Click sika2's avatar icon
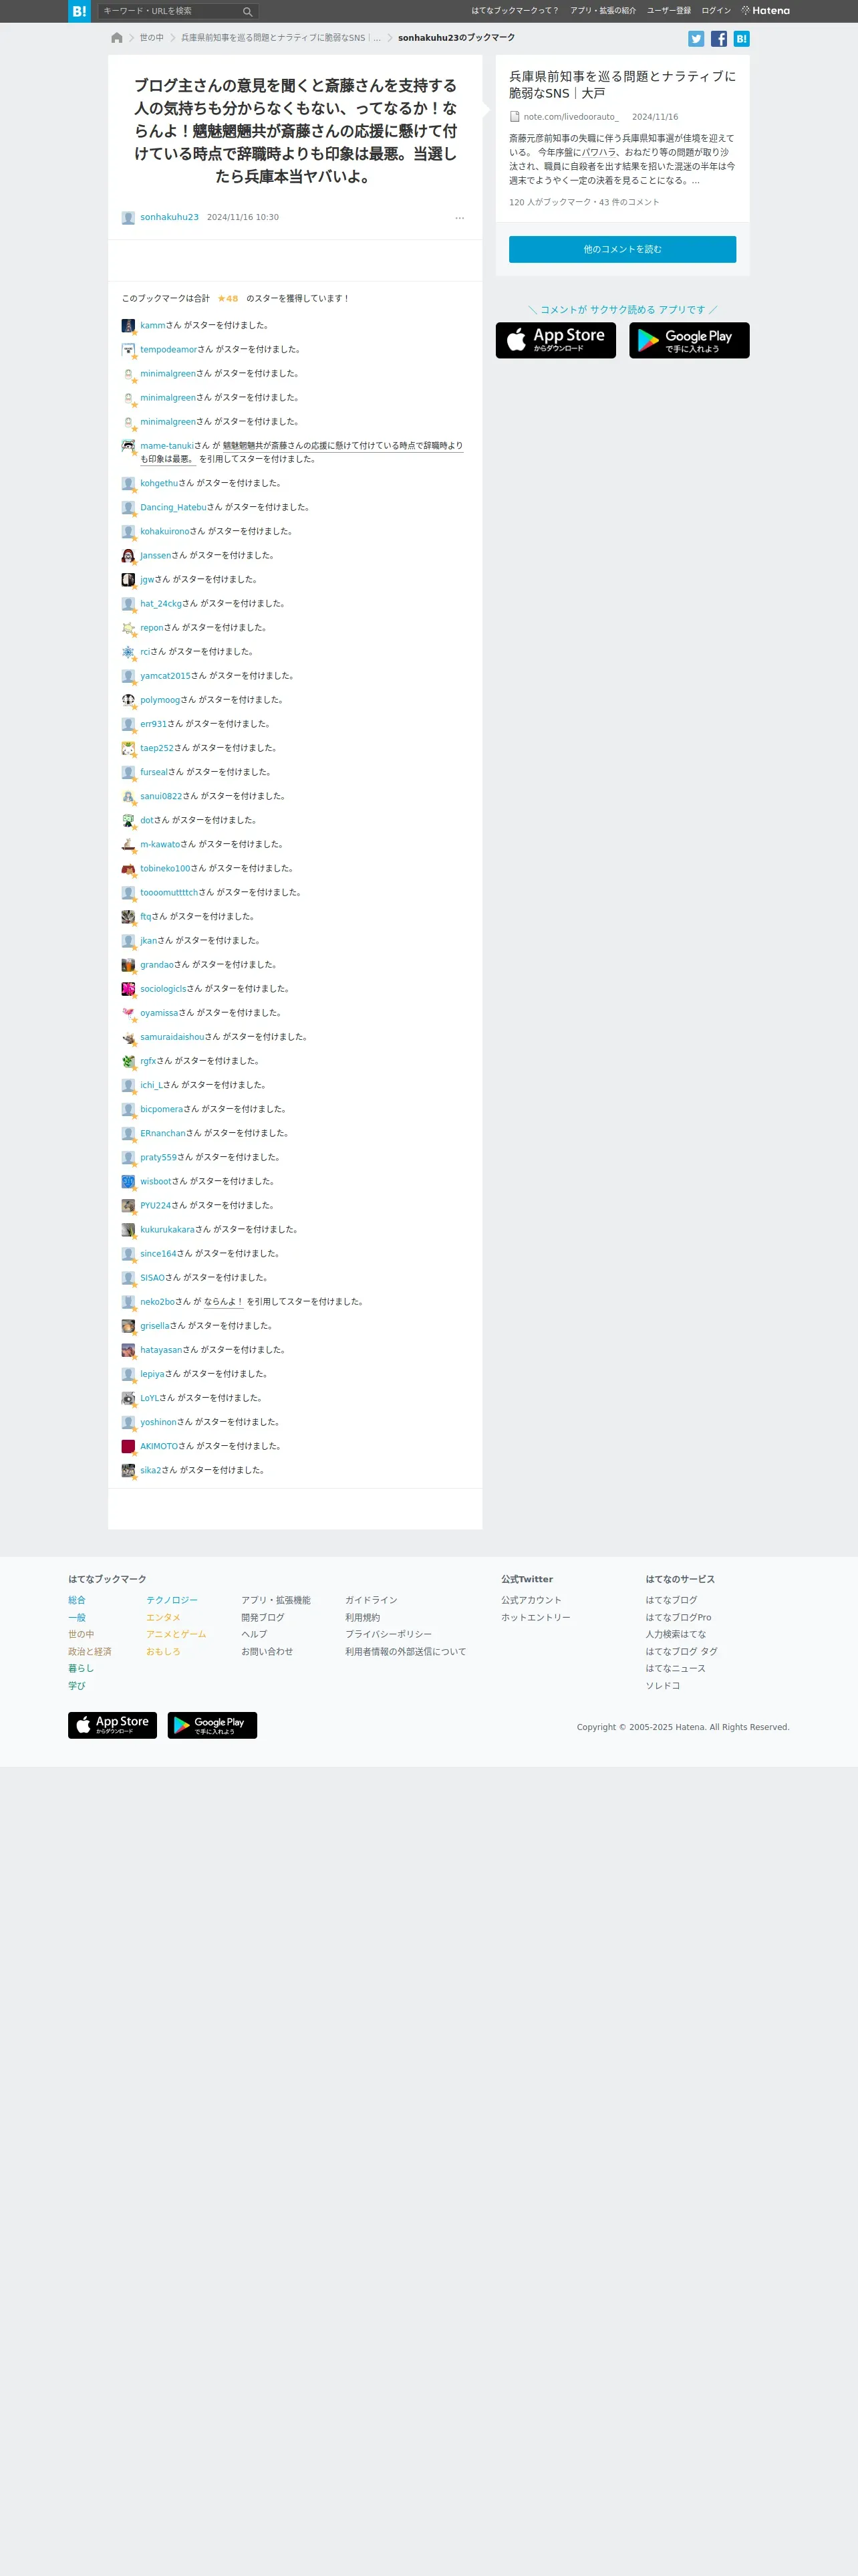Screen dimensions: 858x2576 click(x=128, y=1470)
